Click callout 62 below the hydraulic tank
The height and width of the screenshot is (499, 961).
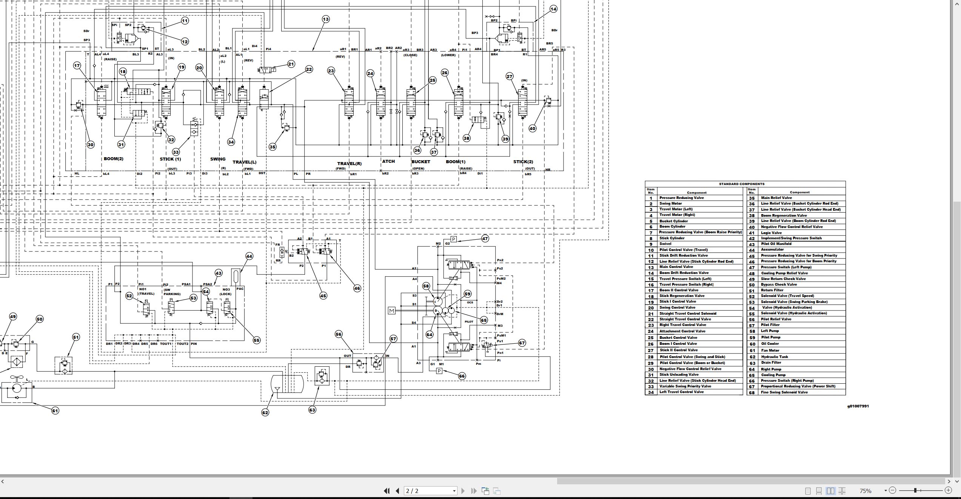click(265, 412)
